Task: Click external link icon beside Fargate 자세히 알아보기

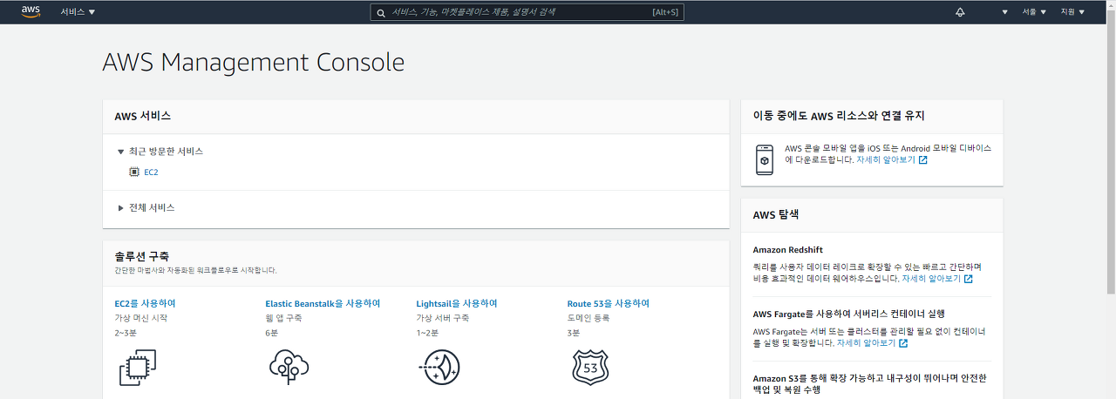Action: (903, 343)
